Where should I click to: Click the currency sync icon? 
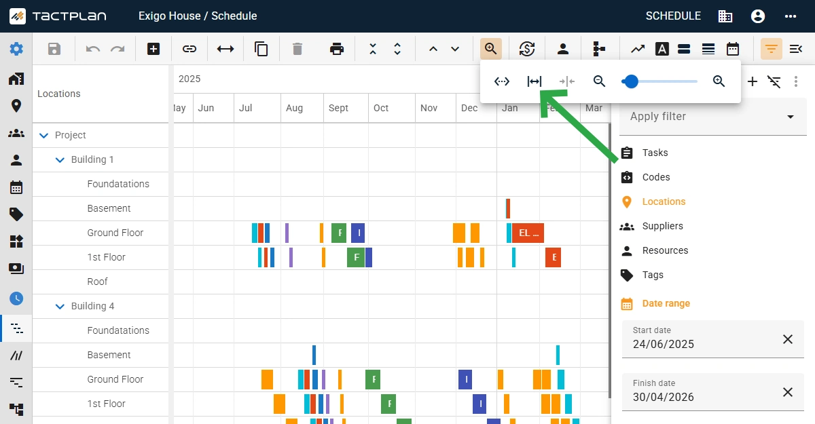coord(527,49)
